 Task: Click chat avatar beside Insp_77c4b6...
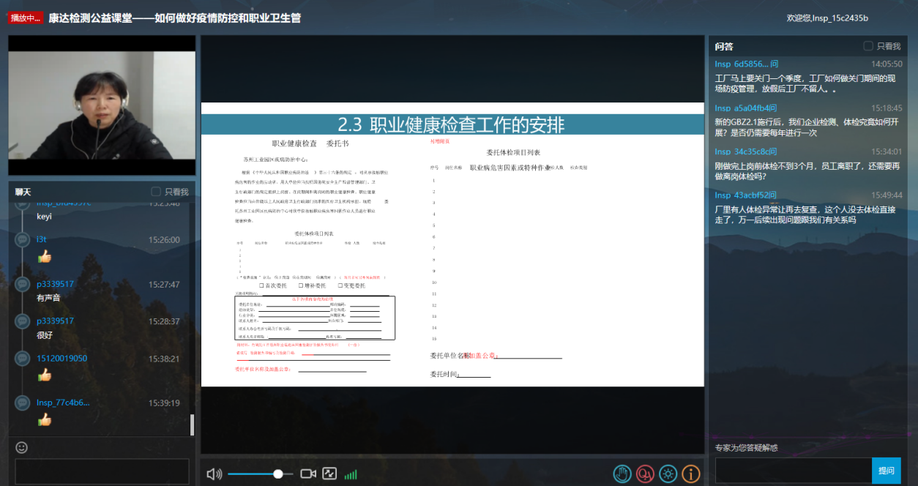(x=23, y=403)
